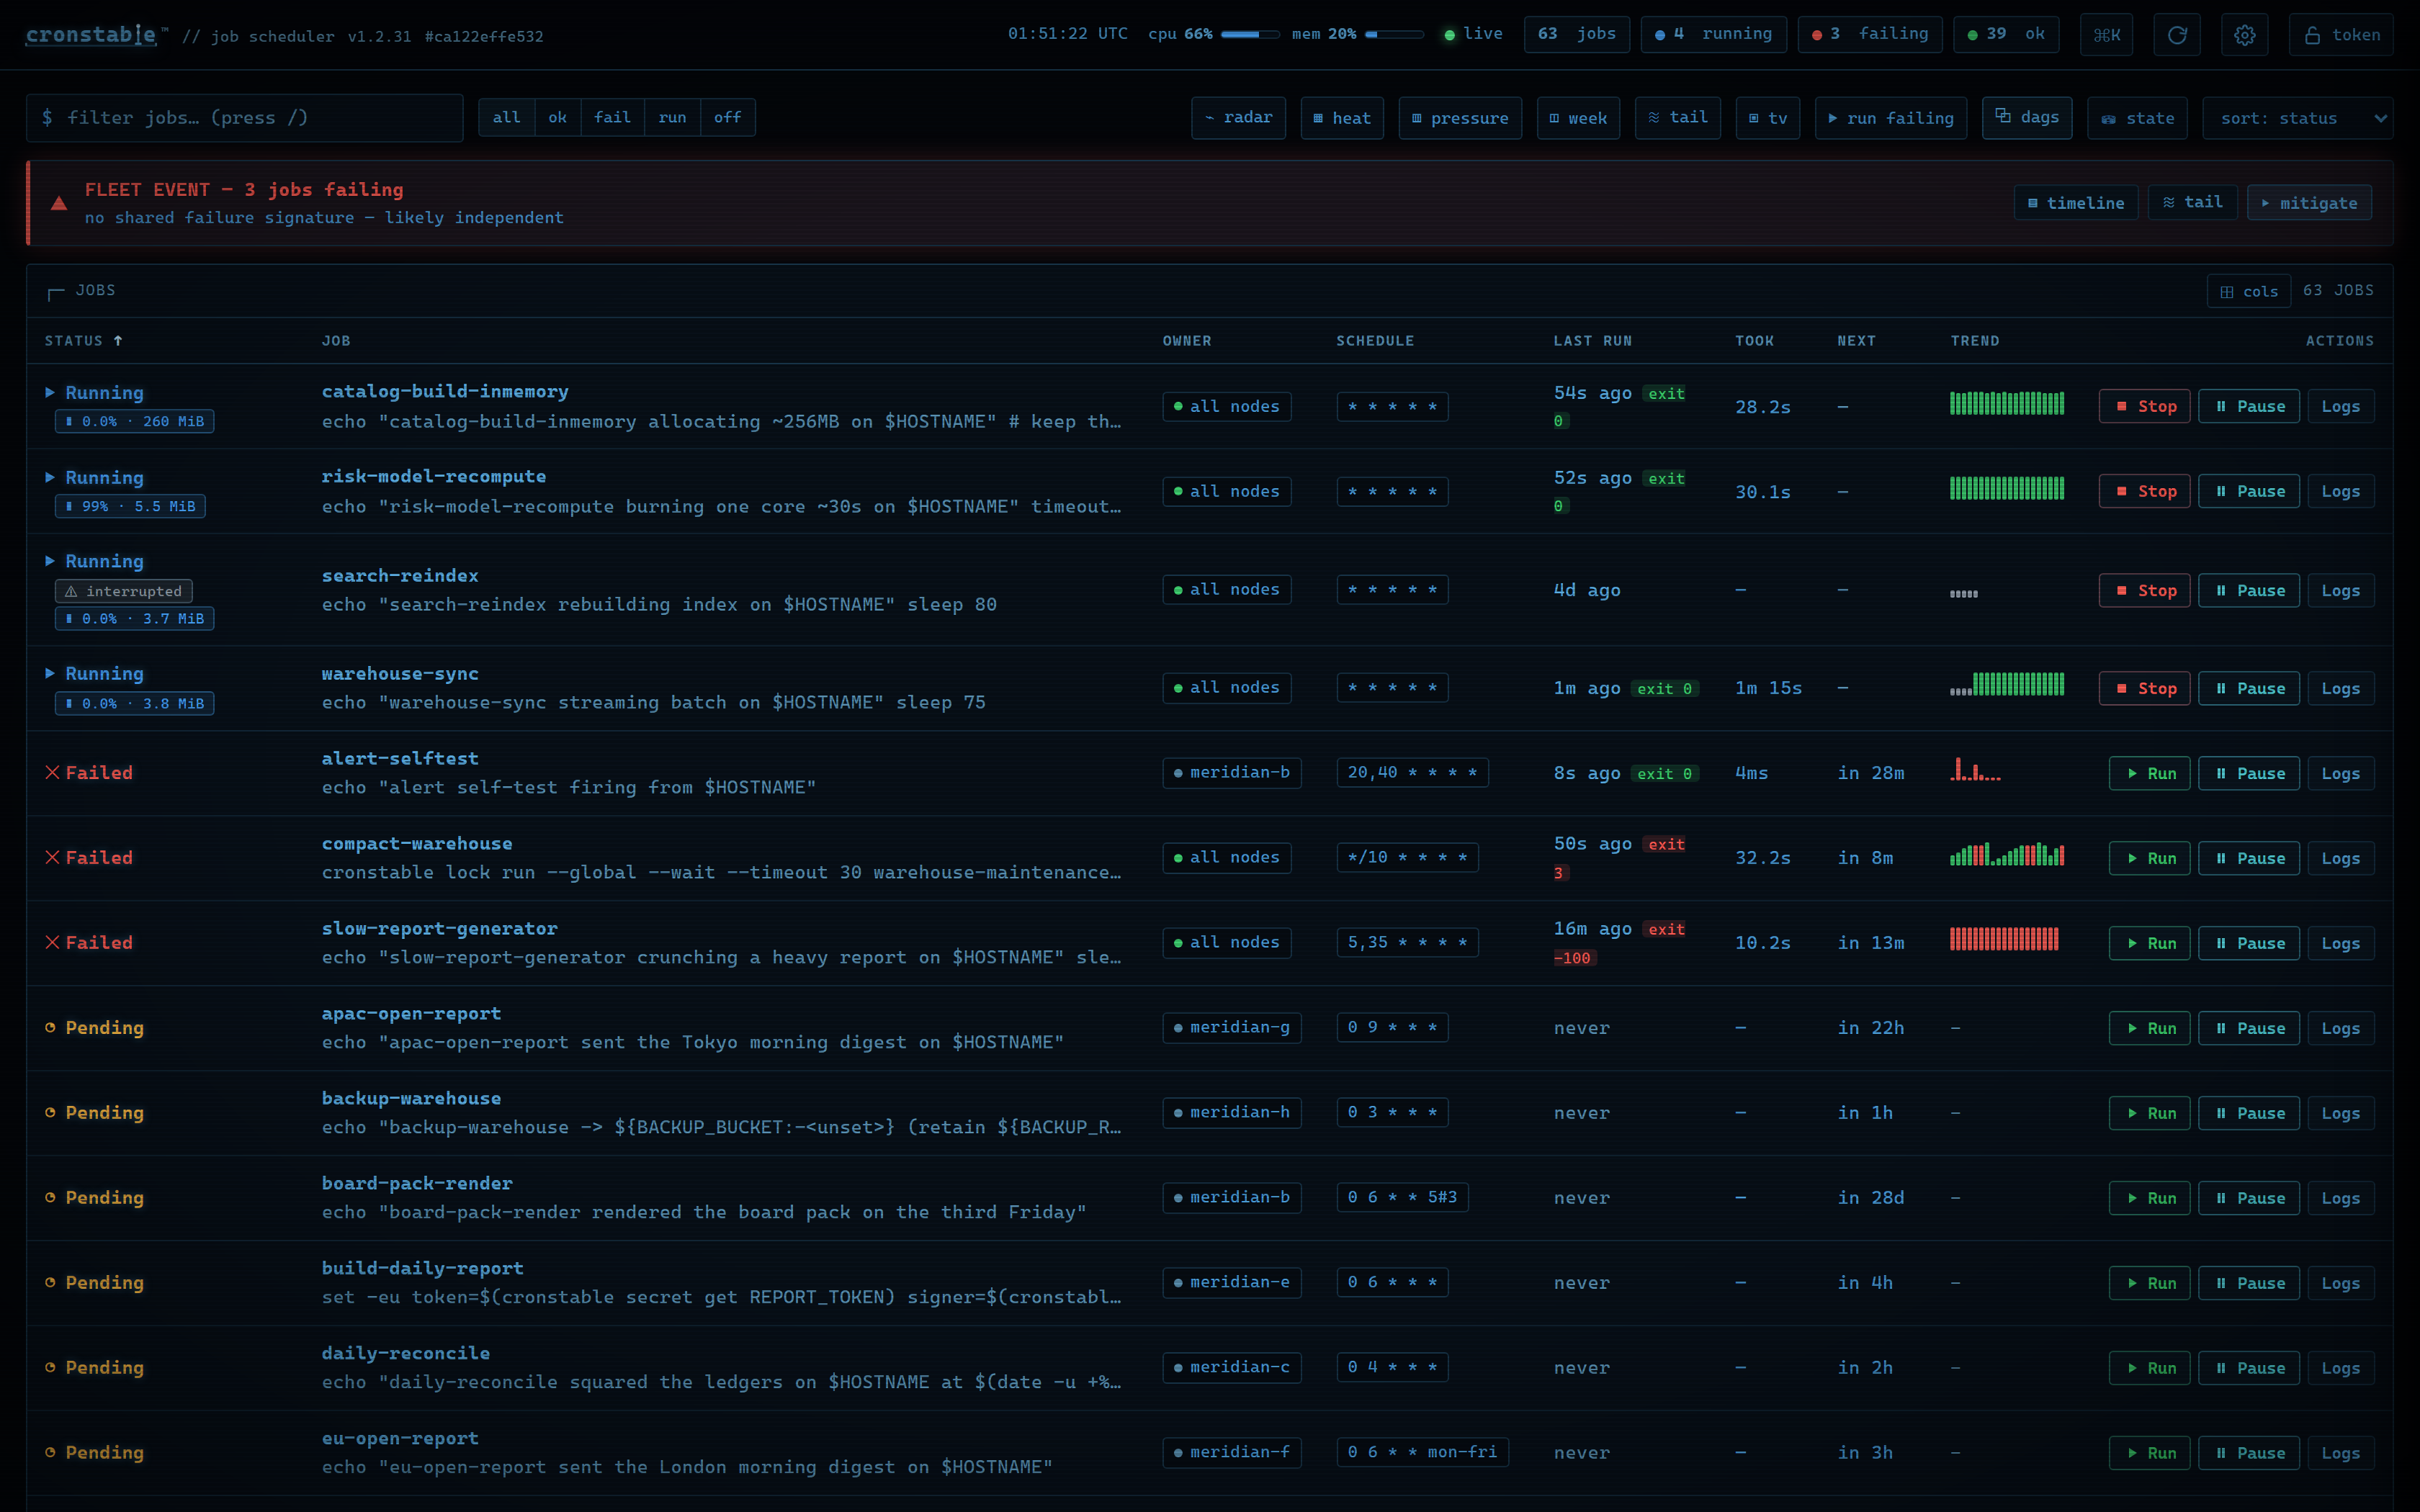Viewport: 2420px width, 1512px height.
Task: Run the backup-warehouse job
Action: [2150, 1114]
